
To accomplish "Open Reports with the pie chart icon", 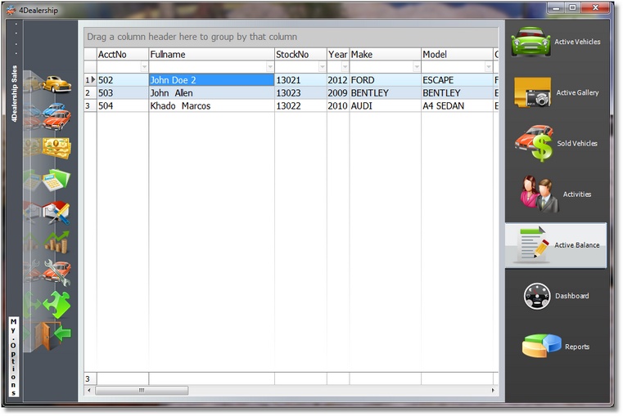I will tap(541, 347).
